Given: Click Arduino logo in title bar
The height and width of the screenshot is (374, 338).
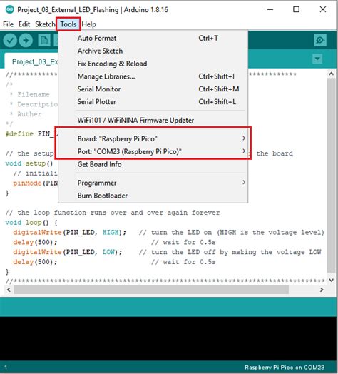Looking at the screenshot, I should pos(10,9).
